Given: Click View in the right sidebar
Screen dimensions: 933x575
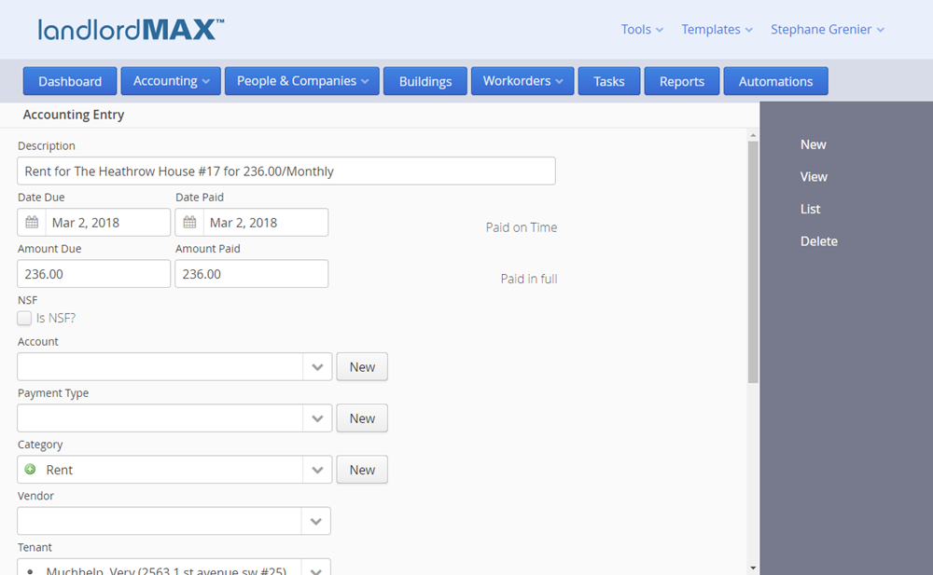Looking at the screenshot, I should coord(814,177).
